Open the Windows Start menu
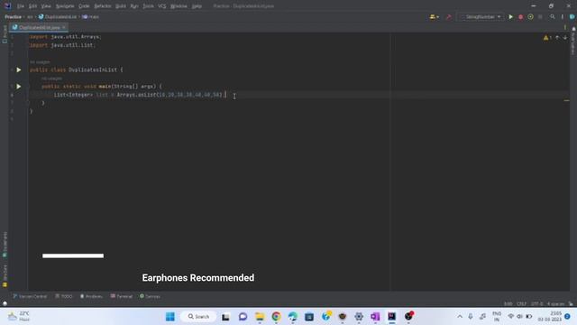 pos(170,317)
